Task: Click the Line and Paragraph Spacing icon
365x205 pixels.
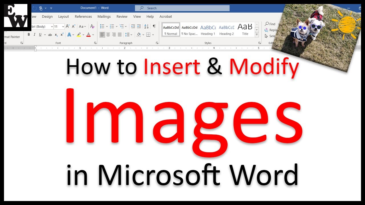Action: (127, 35)
